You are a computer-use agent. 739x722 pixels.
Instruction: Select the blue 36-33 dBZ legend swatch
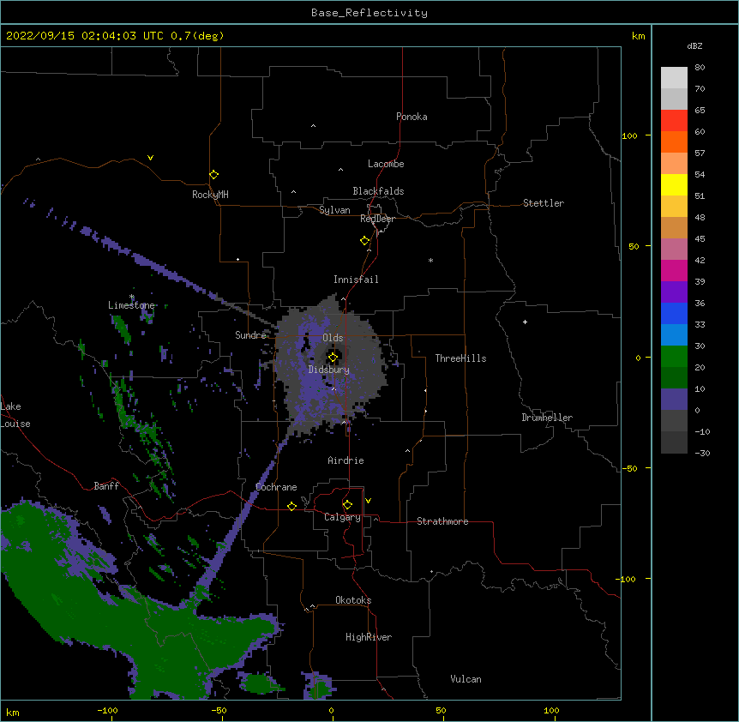click(674, 313)
